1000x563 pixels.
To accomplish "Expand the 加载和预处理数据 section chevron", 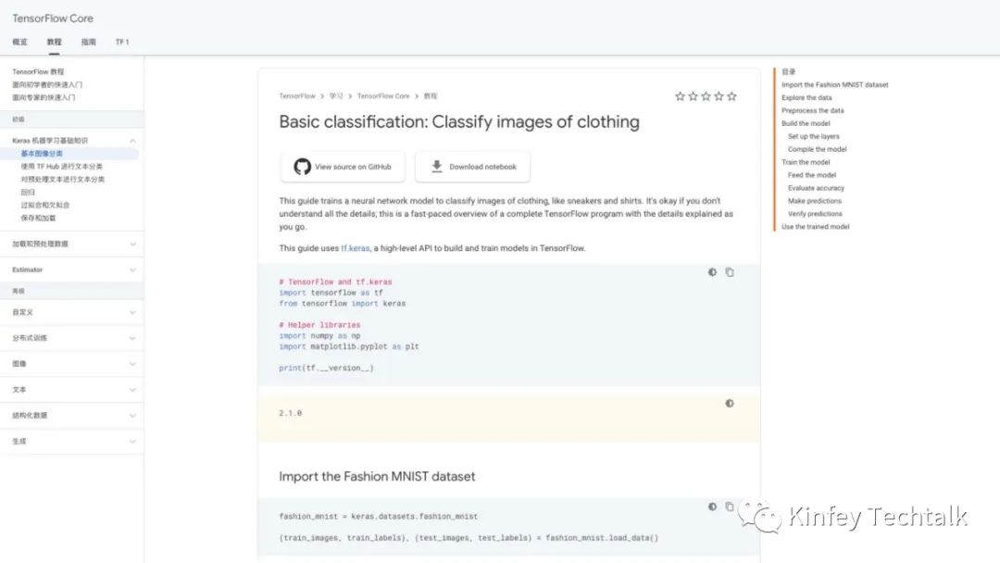I will pyautogui.click(x=132, y=244).
